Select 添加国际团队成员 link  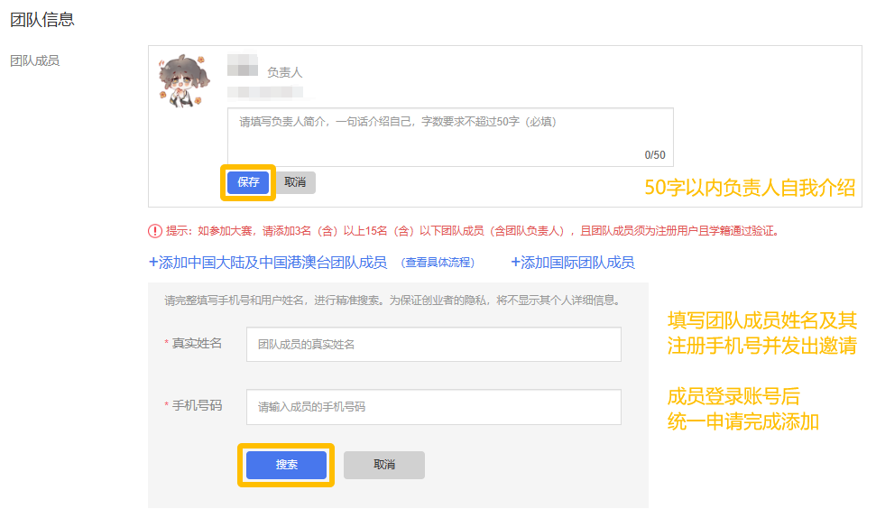[572, 263]
